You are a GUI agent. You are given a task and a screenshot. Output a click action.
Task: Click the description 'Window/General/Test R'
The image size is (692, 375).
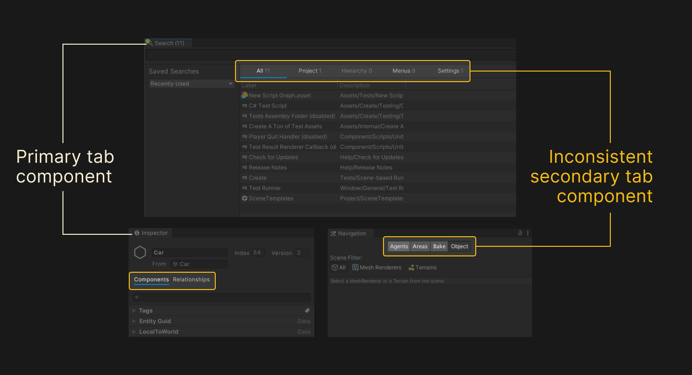pyautogui.click(x=371, y=188)
